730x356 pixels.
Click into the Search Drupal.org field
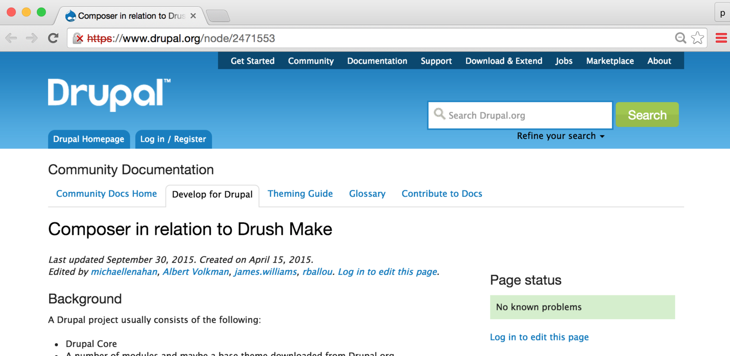[x=520, y=115]
